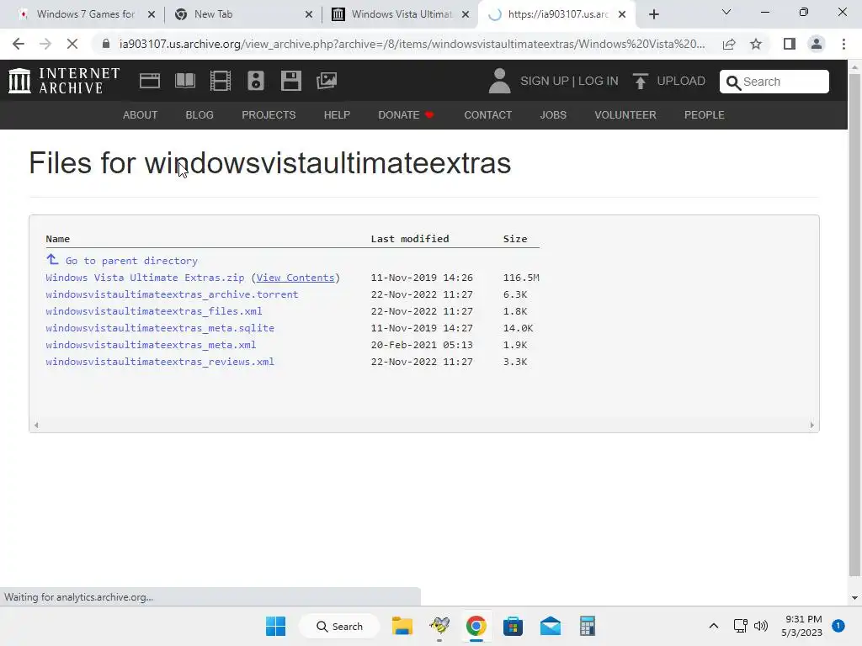Open the Video film strip icon
The height and width of the screenshot is (646, 862).
(x=221, y=81)
